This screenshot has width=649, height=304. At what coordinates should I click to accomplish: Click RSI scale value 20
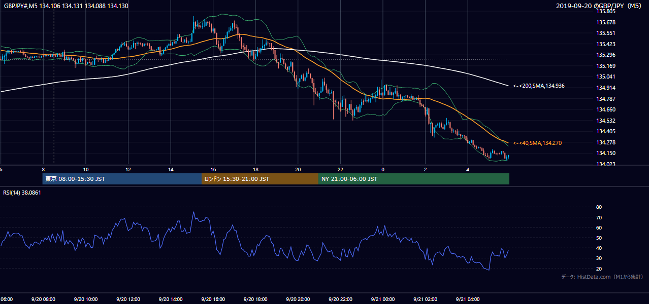[599, 269]
